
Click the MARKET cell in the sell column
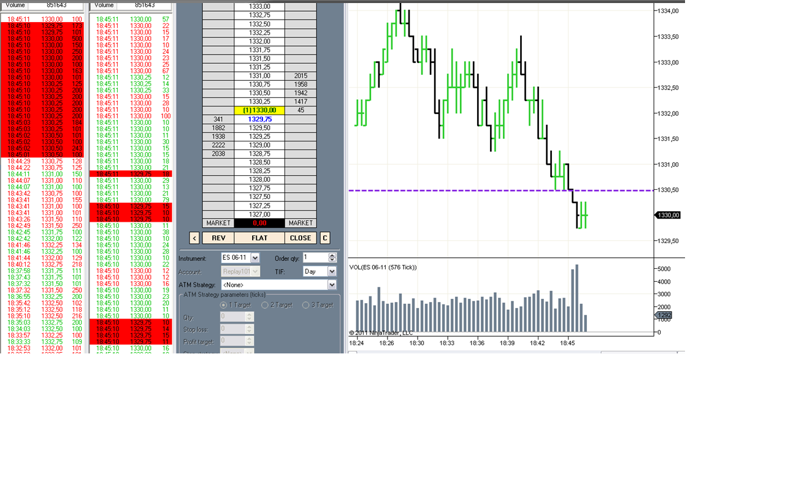tap(301, 223)
